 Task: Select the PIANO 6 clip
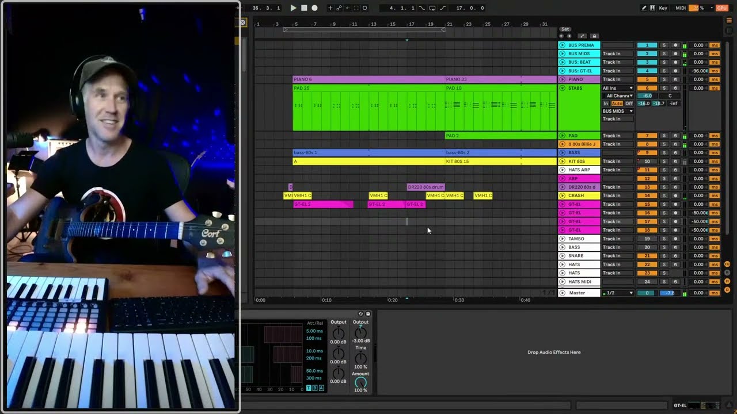[x=368, y=79]
